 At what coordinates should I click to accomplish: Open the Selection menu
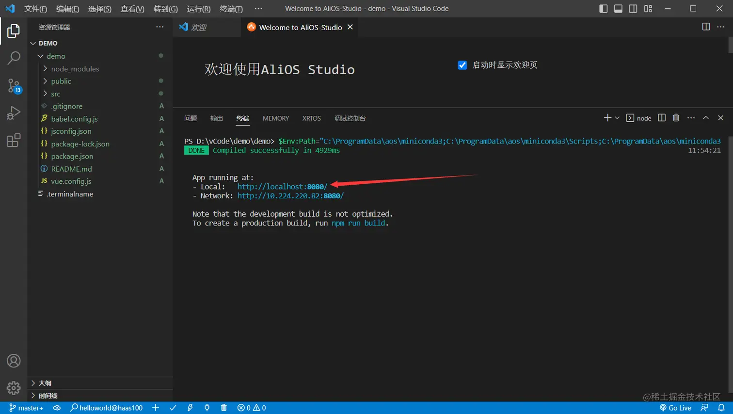pos(100,9)
